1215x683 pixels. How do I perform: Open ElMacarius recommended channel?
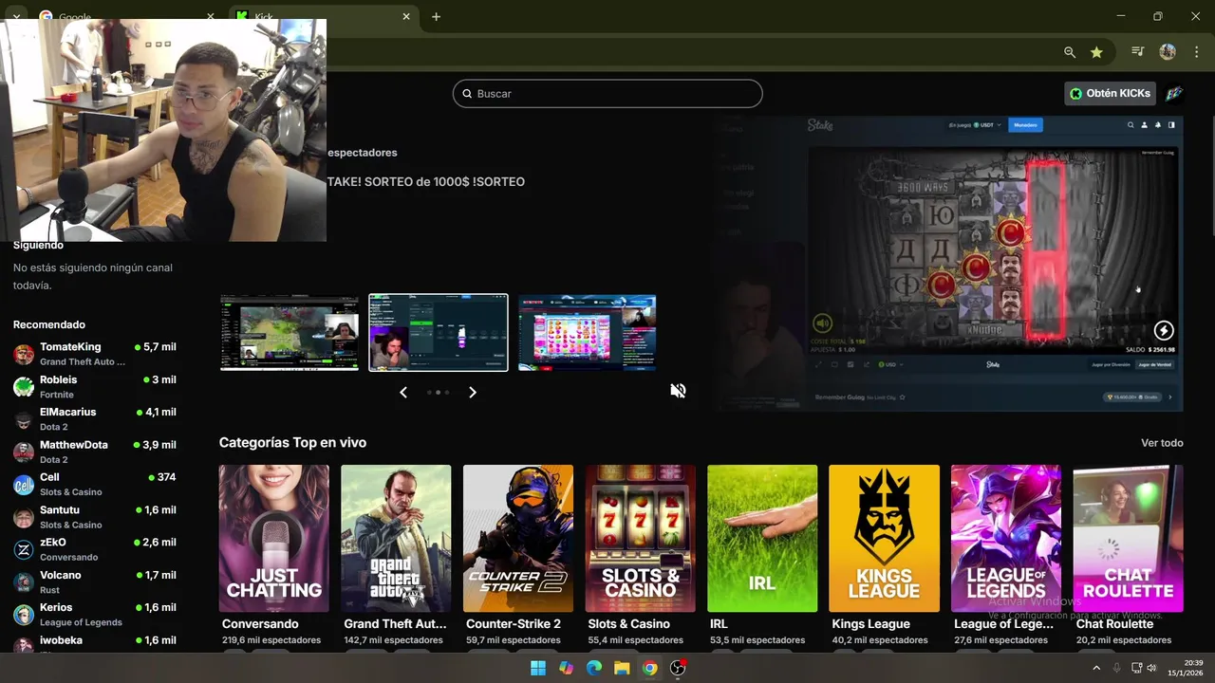pos(95,419)
